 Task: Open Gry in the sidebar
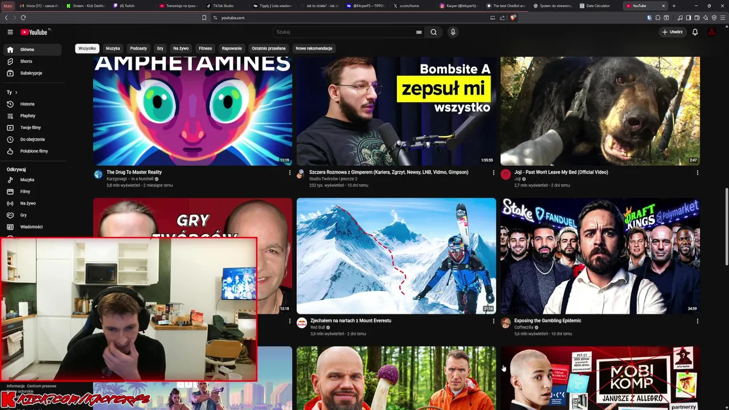32,215
